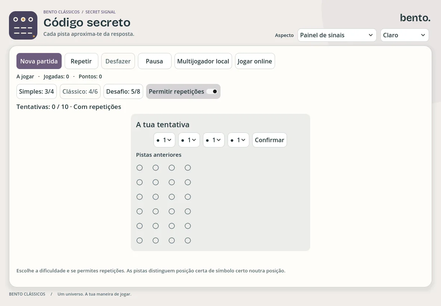Click the Cada pista aproxima-te da resposta subtitle
Image resolution: width=441 pixels, height=306 pixels.
point(89,34)
